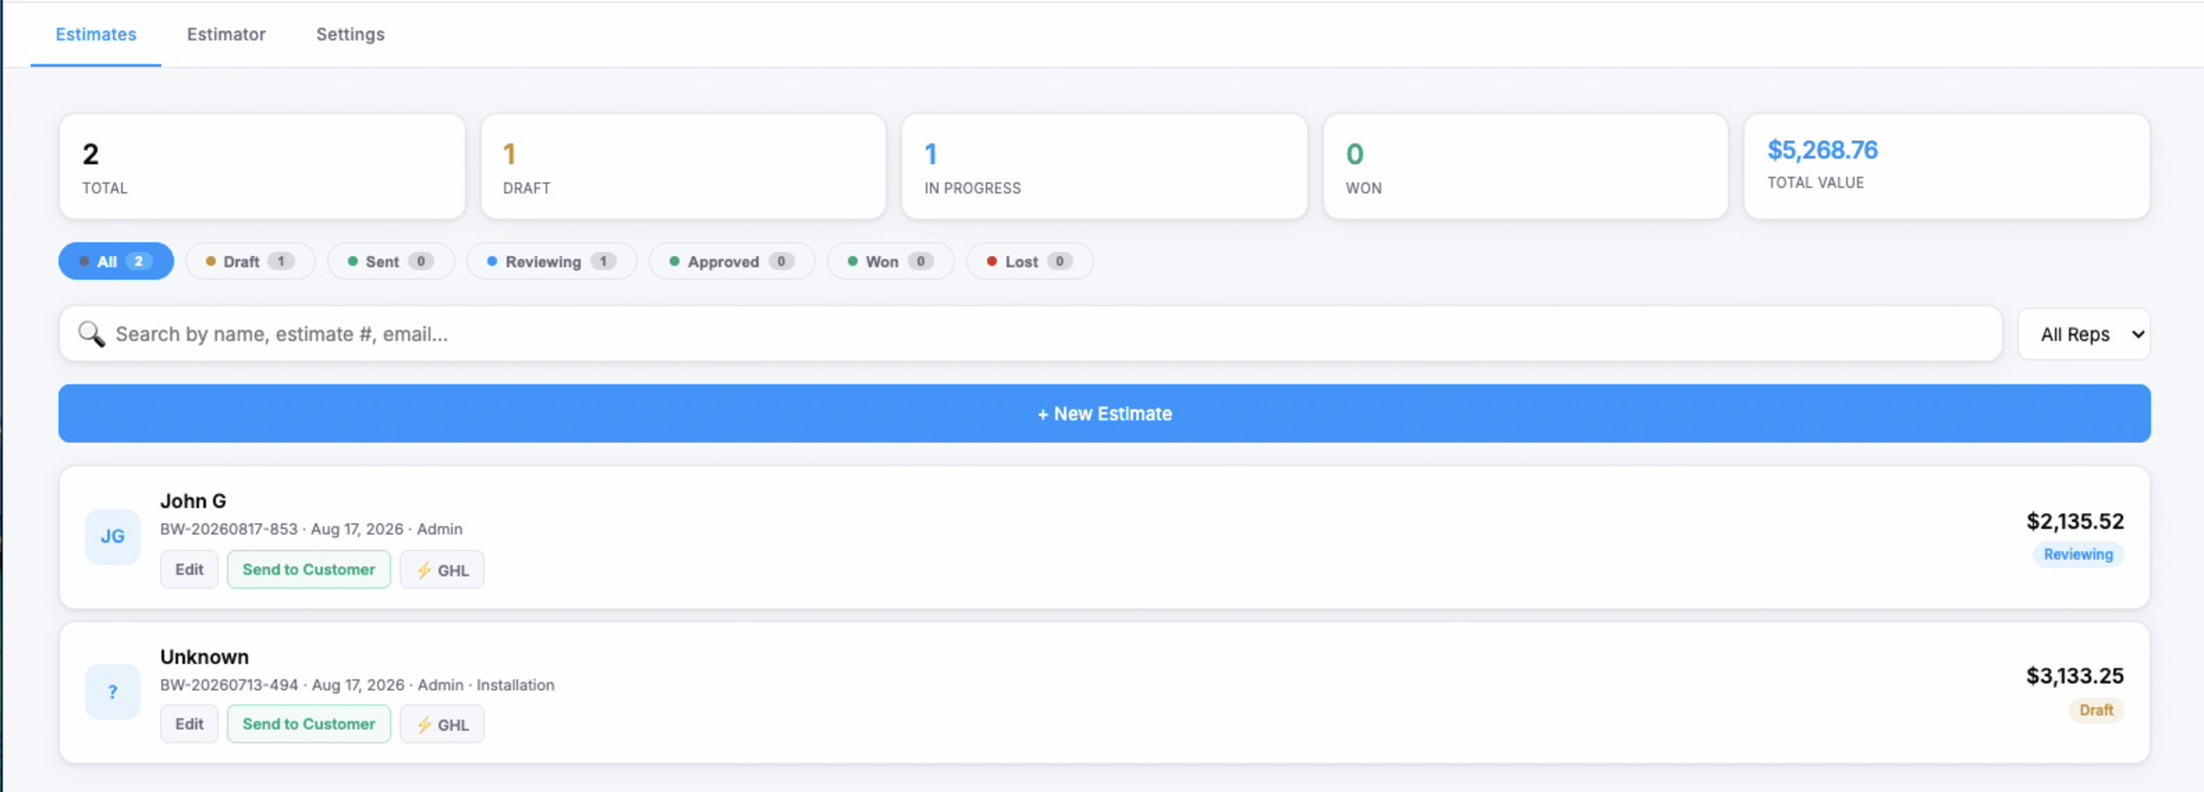Click estimate number BW-20260817-853
Screen dimensions: 2204x792
(228, 530)
